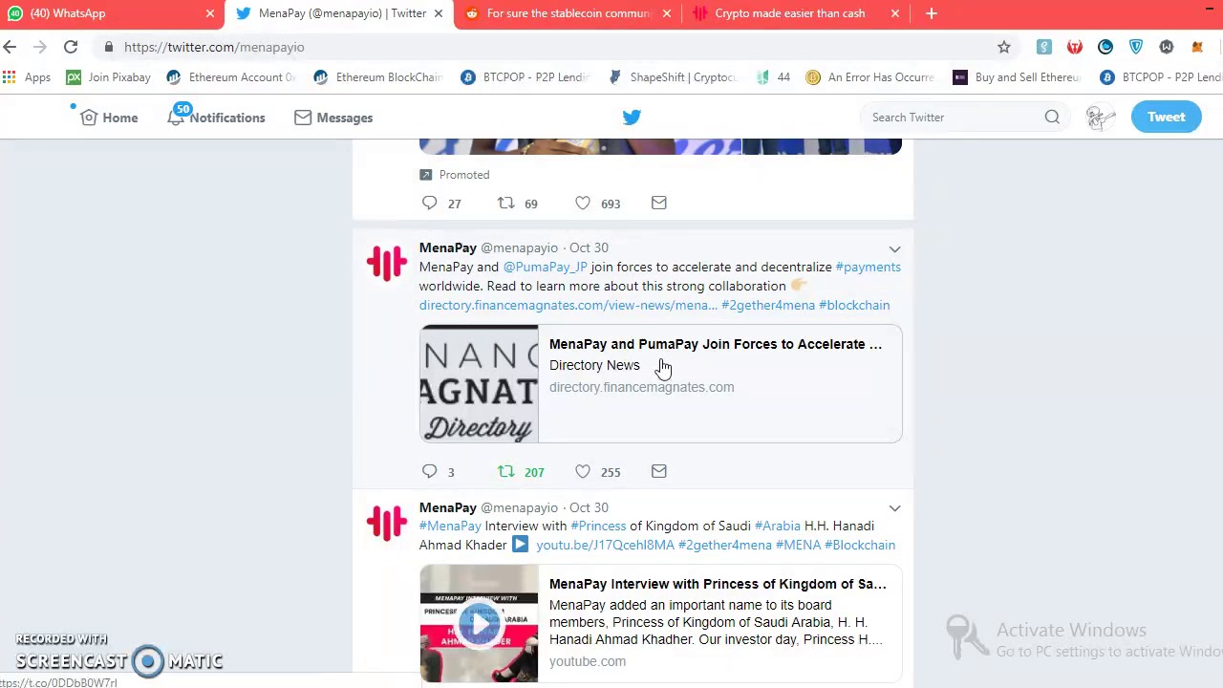Open the Twitter bird logo in header
This screenshot has height=688, width=1223.
tap(632, 117)
